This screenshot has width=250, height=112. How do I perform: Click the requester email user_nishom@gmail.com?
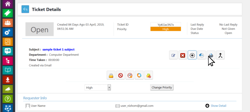pyautogui.click(x=137, y=106)
